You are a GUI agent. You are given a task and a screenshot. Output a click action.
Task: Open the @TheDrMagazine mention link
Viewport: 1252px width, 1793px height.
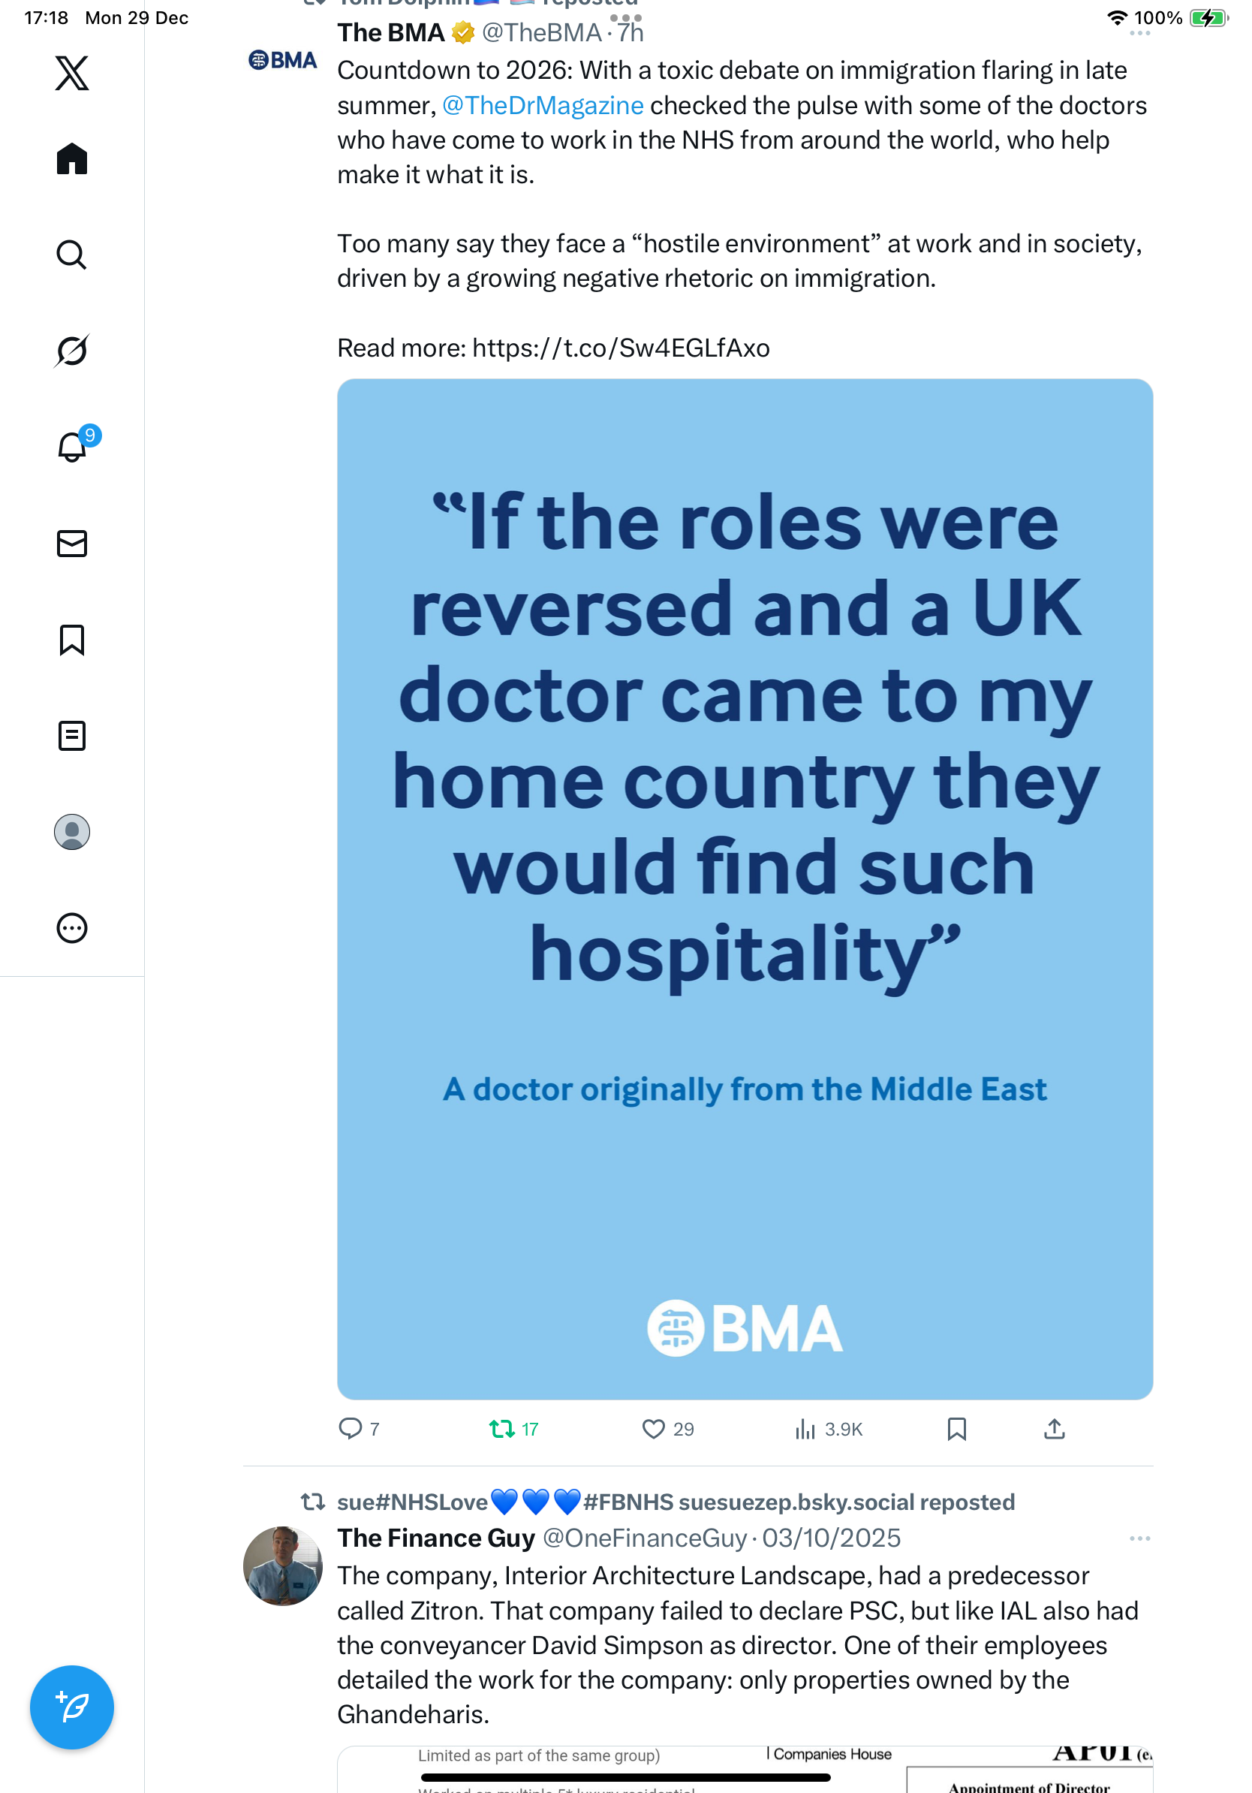click(x=543, y=105)
